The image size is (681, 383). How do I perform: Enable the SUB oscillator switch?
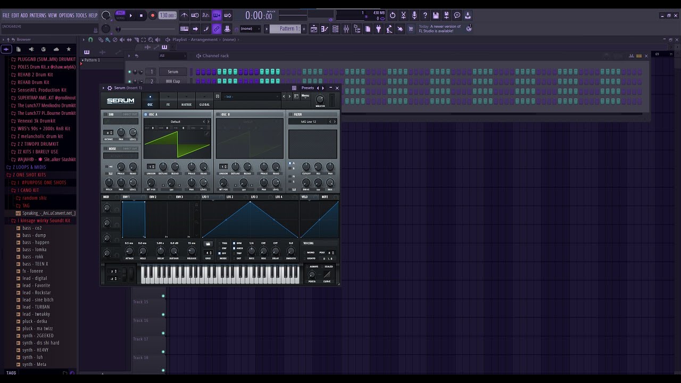click(105, 114)
